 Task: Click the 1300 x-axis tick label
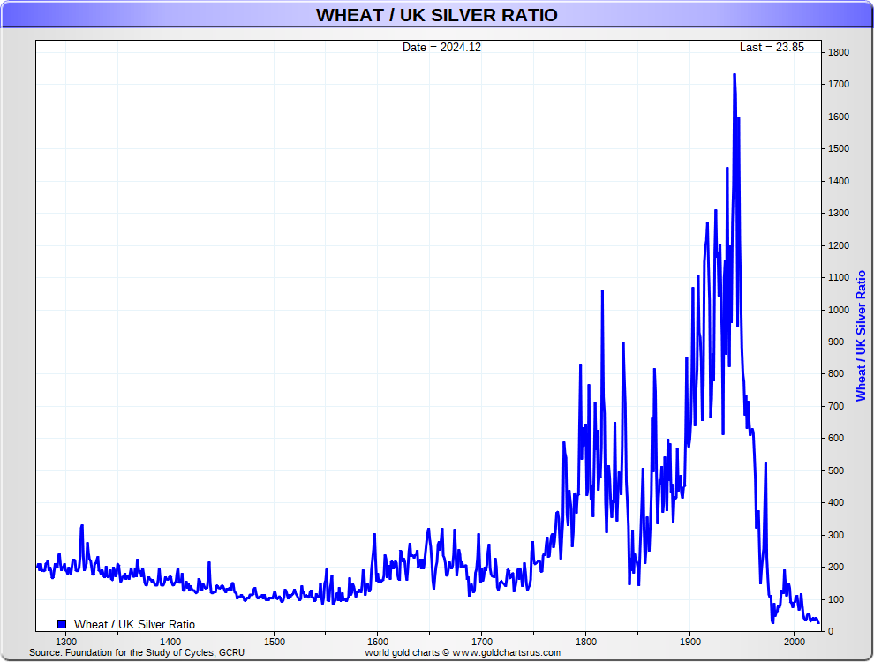point(66,642)
